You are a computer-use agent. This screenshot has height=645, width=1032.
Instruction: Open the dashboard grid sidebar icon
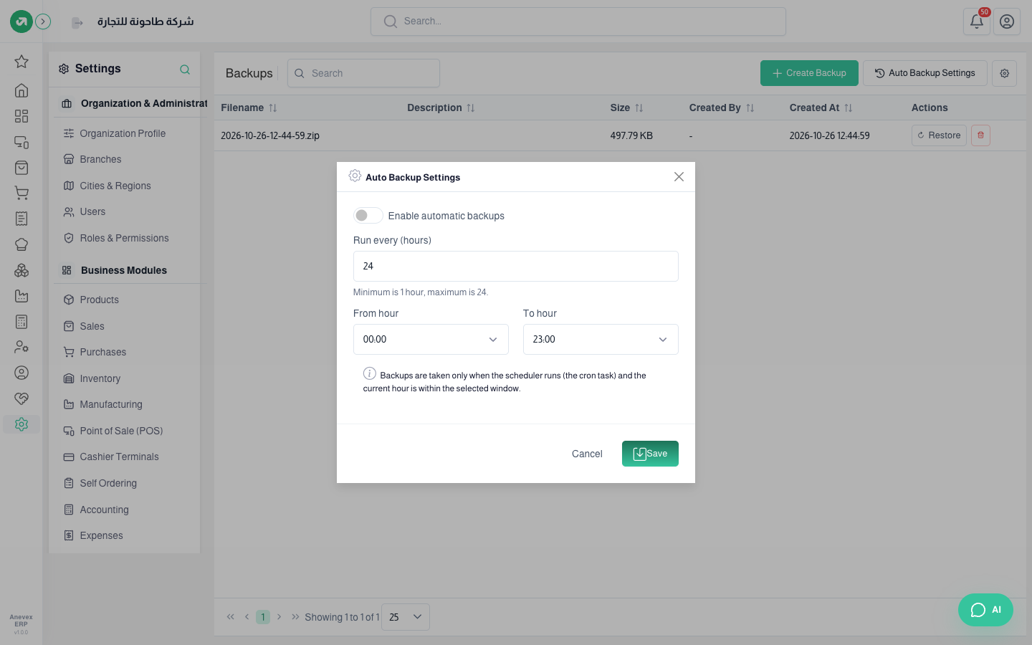(x=21, y=116)
